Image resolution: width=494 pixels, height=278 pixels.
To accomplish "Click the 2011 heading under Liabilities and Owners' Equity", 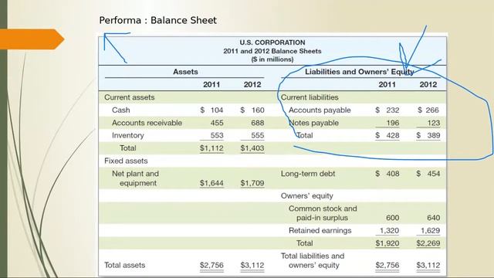I will (387, 84).
